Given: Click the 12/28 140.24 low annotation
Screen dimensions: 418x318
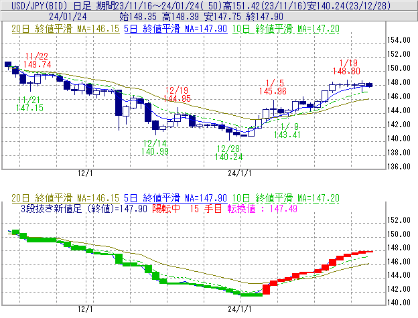Looking at the screenshot, I should 228,153.
